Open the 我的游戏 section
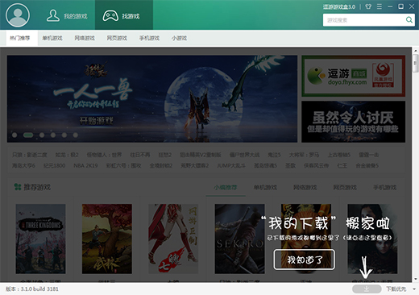This screenshot has width=419, height=295. point(67,15)
